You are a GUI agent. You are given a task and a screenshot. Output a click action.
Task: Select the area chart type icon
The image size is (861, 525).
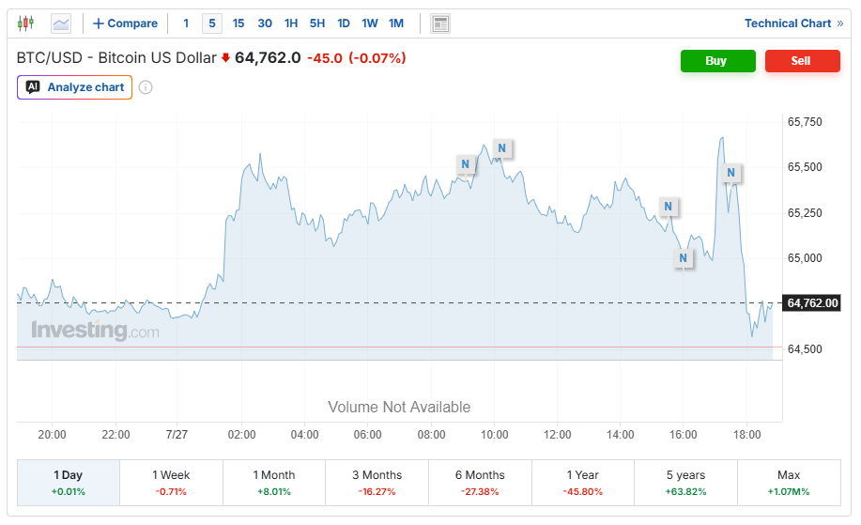tap(61, 23)
